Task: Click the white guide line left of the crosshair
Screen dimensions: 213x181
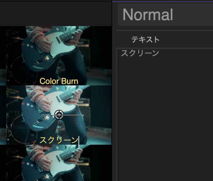Action: click(x=48, y=115)
